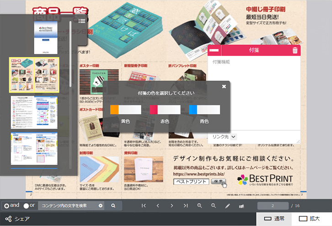The height and width of the screenshot is (226, 332).
Task: Switch to 拡大 view mode
Action: point(309,219)
